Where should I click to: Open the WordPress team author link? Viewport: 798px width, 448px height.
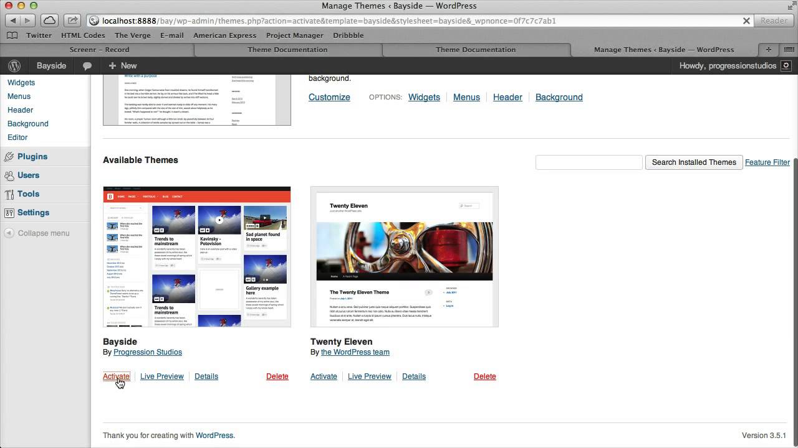tap(355, 352)
